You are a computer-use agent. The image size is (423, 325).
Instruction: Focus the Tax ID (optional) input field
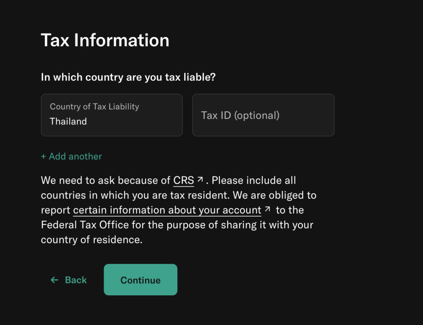263,115
